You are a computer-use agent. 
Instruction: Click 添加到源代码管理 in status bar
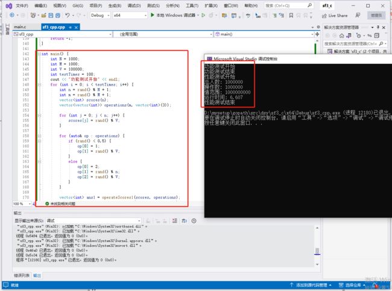(x=311, y=285)
